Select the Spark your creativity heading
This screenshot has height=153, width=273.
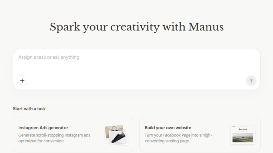click(136, 27)
